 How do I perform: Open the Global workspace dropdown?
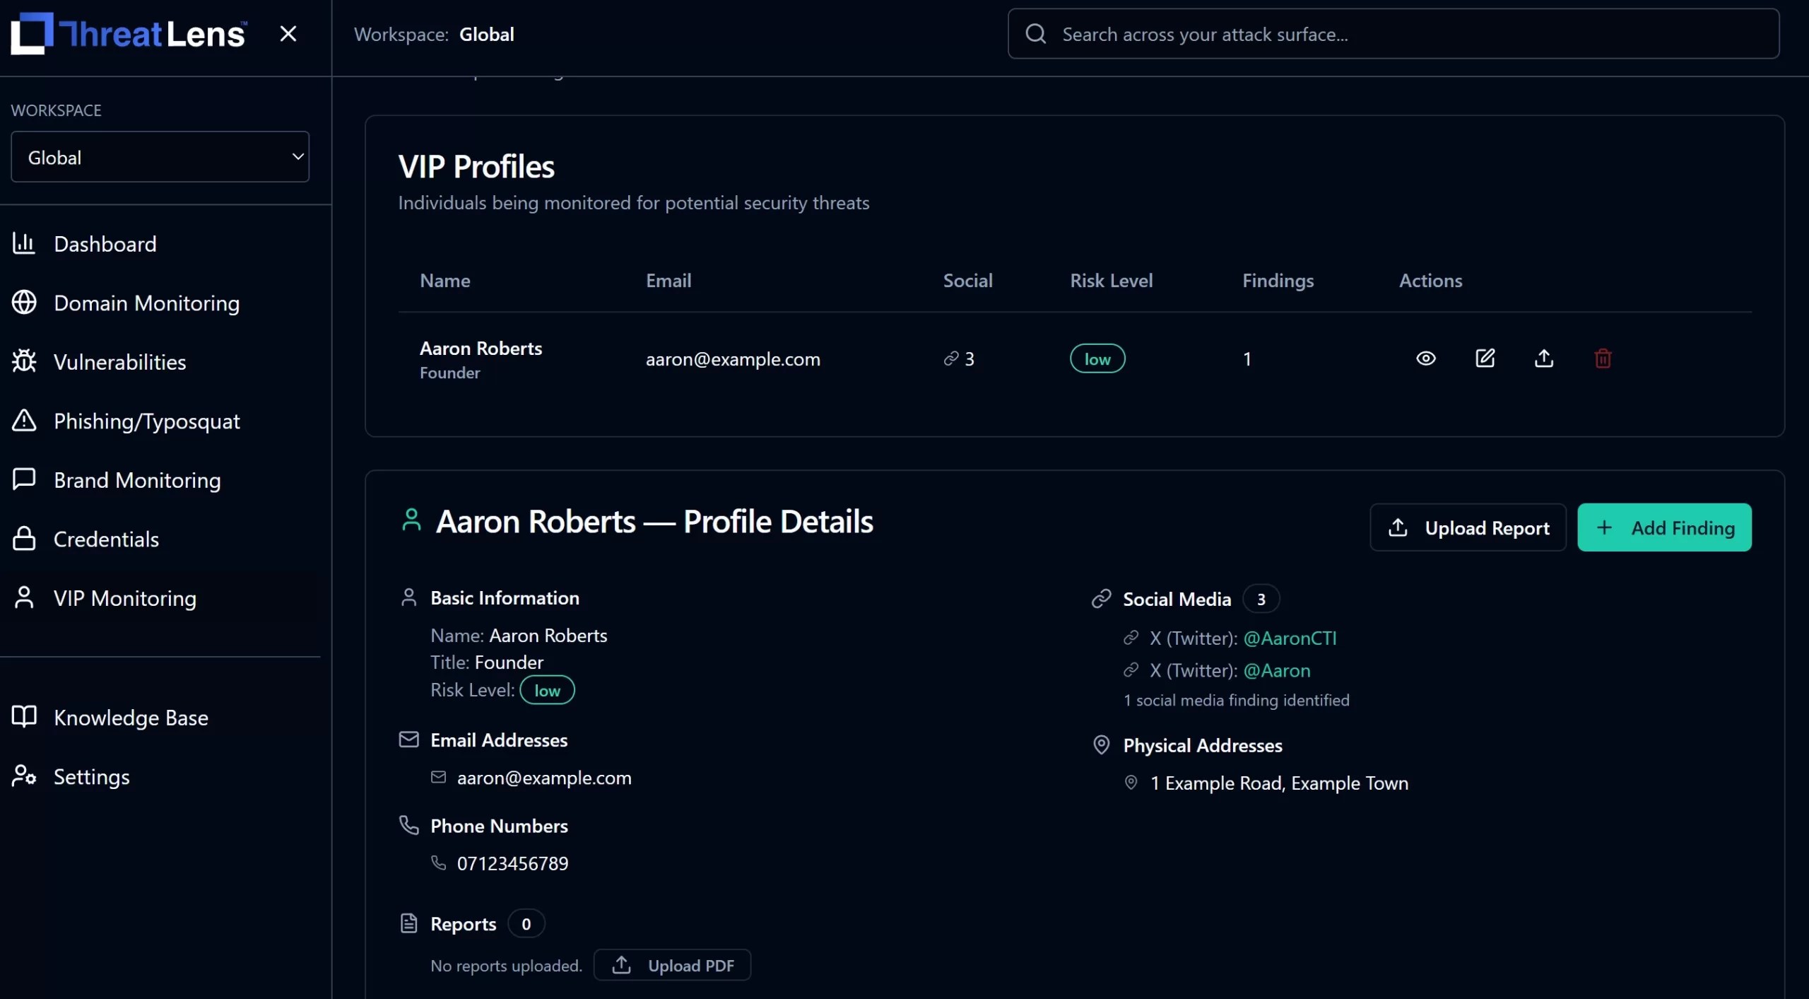(x=160, y=156)
